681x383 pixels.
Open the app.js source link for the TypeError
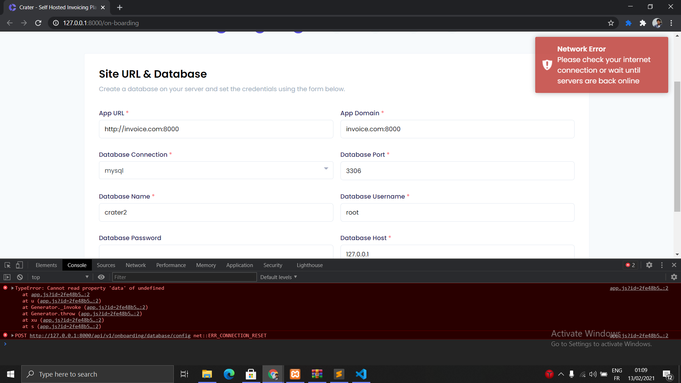[x=638, y=288]
